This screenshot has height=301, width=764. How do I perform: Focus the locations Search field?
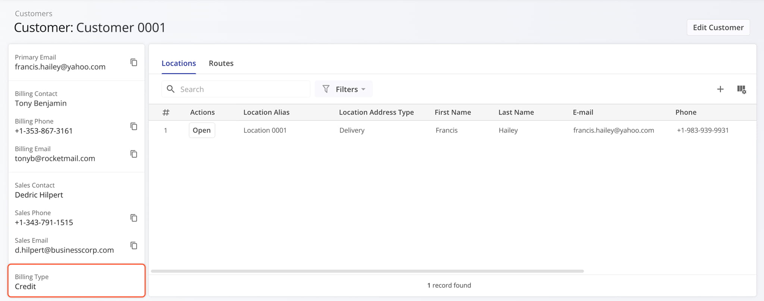tap(242, 89)
